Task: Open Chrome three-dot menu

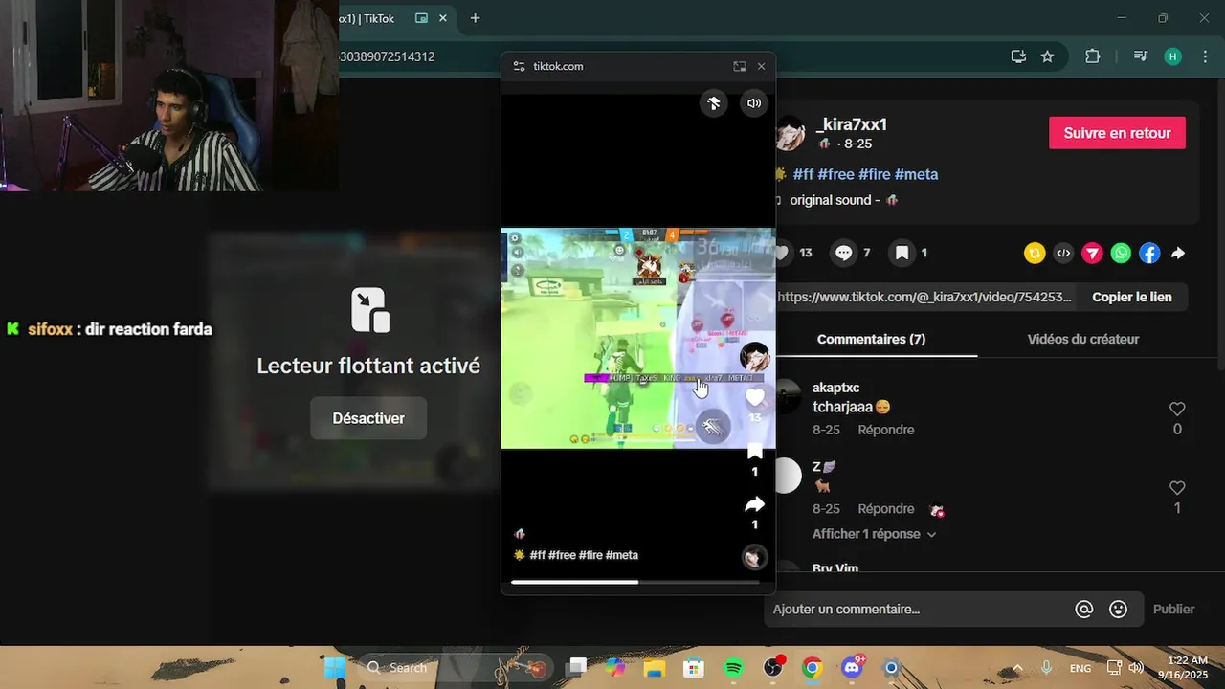Action: [x=1204, y=56]
